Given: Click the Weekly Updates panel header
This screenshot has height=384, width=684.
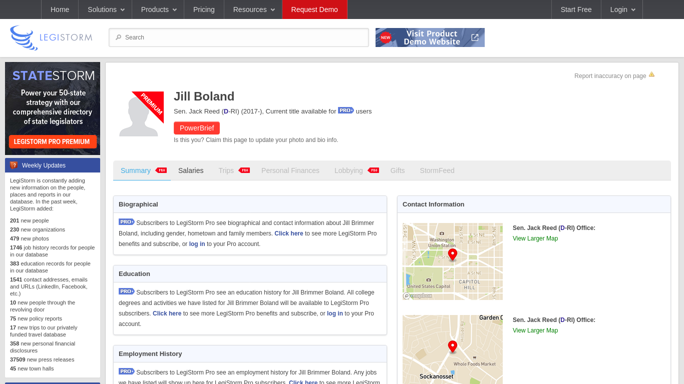Looking at the screenshot, I should (x=53, y=165).
